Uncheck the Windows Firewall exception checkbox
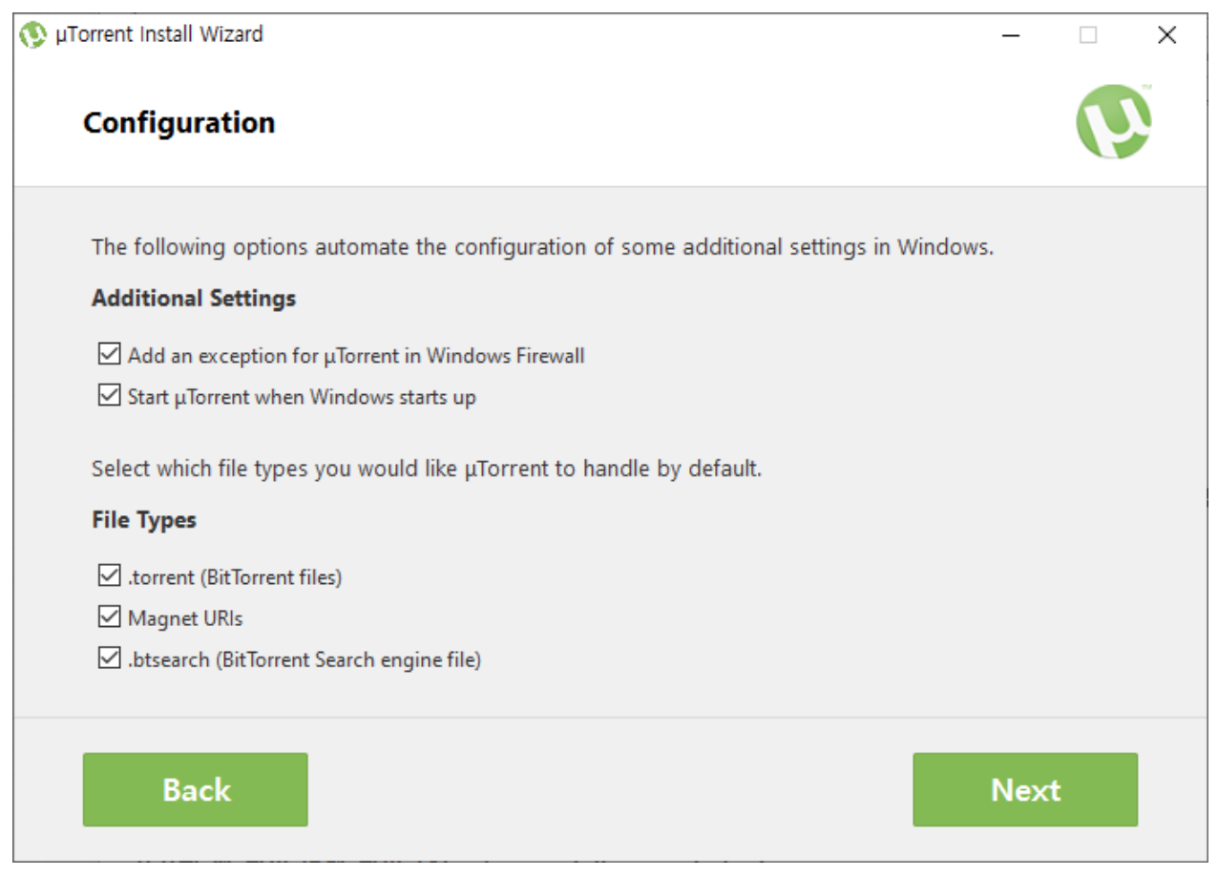The image size is (1218, 876). click(108, 355)
